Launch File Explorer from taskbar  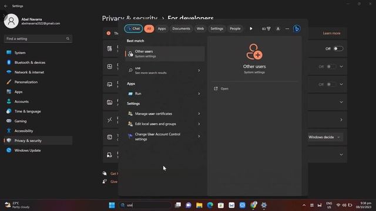199,205
